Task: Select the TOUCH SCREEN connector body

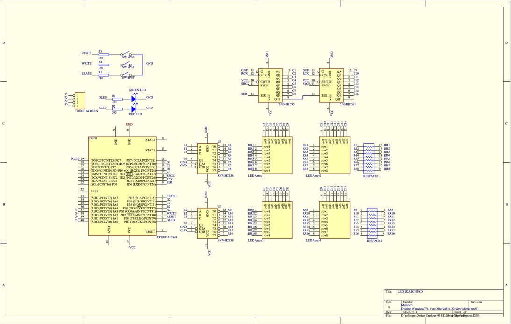Action: click(x=80, y=101)
